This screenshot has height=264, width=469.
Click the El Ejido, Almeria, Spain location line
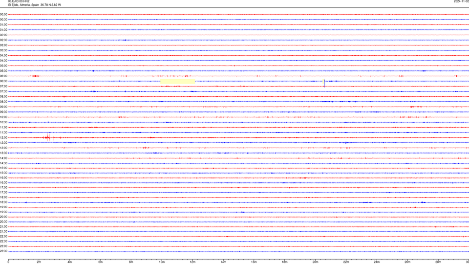(x=34, y=5)
